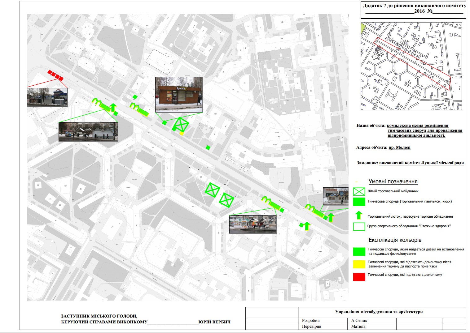The width and height of the screenshot is (470, 333).
Task: Select the yellow color swatch in color explication
Action: tap(359, 264)
